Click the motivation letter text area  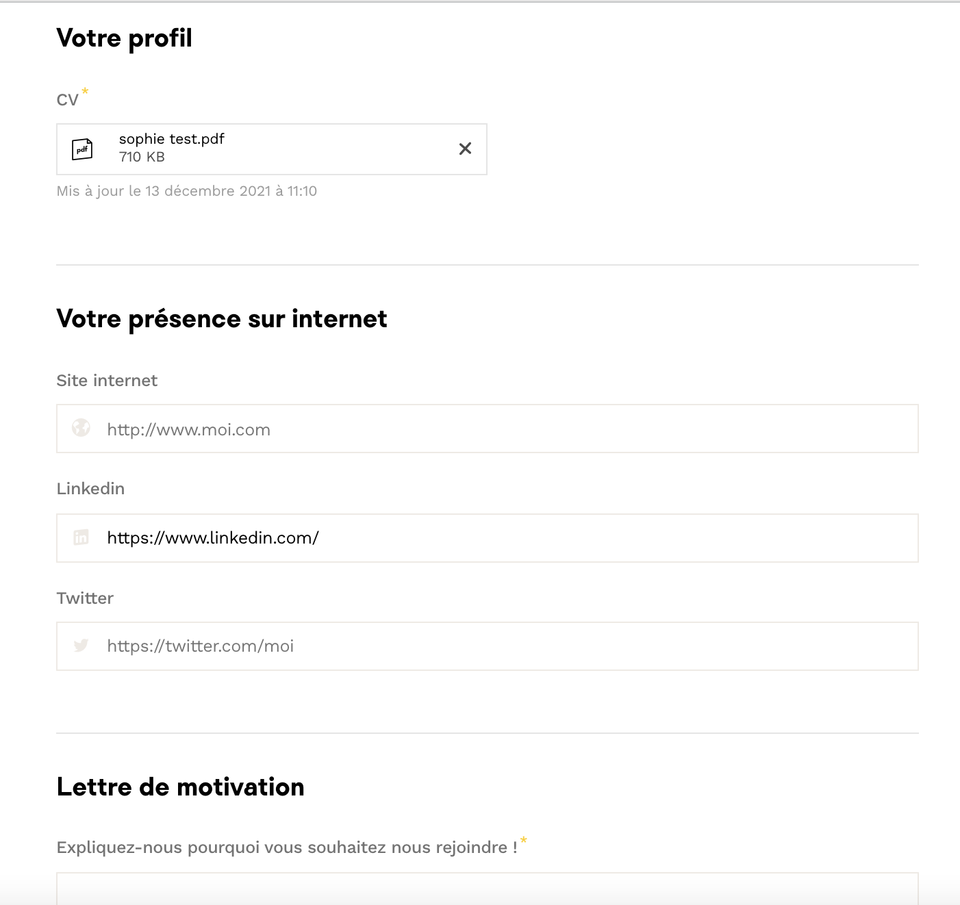click(486, 889)
